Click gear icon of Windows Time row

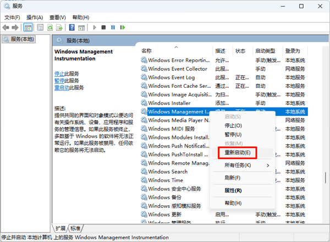pyautogui.click(x=144, y=180)
